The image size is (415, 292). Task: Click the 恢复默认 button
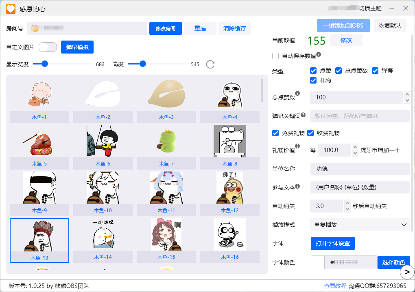click(390, 26)
